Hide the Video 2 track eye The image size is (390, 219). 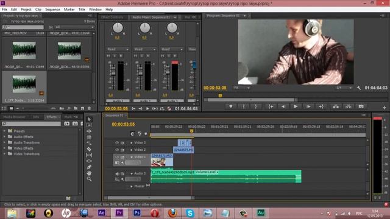pos(116,150)
